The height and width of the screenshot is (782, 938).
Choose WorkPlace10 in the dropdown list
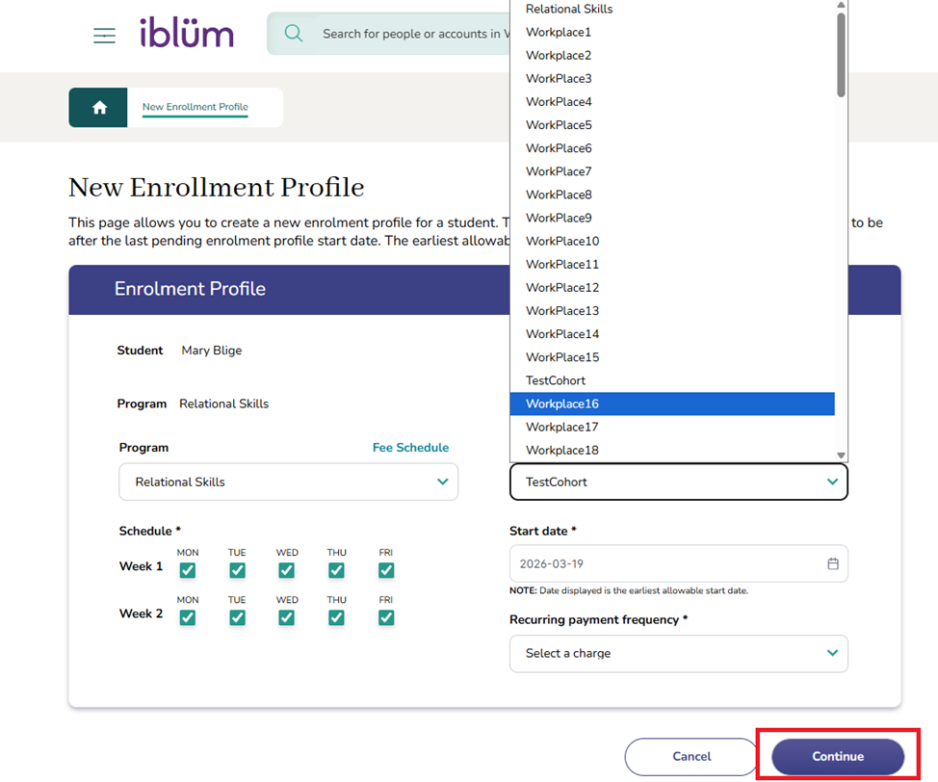pos(671,241)
